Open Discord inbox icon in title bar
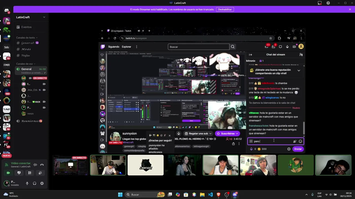Screen dimensions: 355x199 click(x=319, y=3)
